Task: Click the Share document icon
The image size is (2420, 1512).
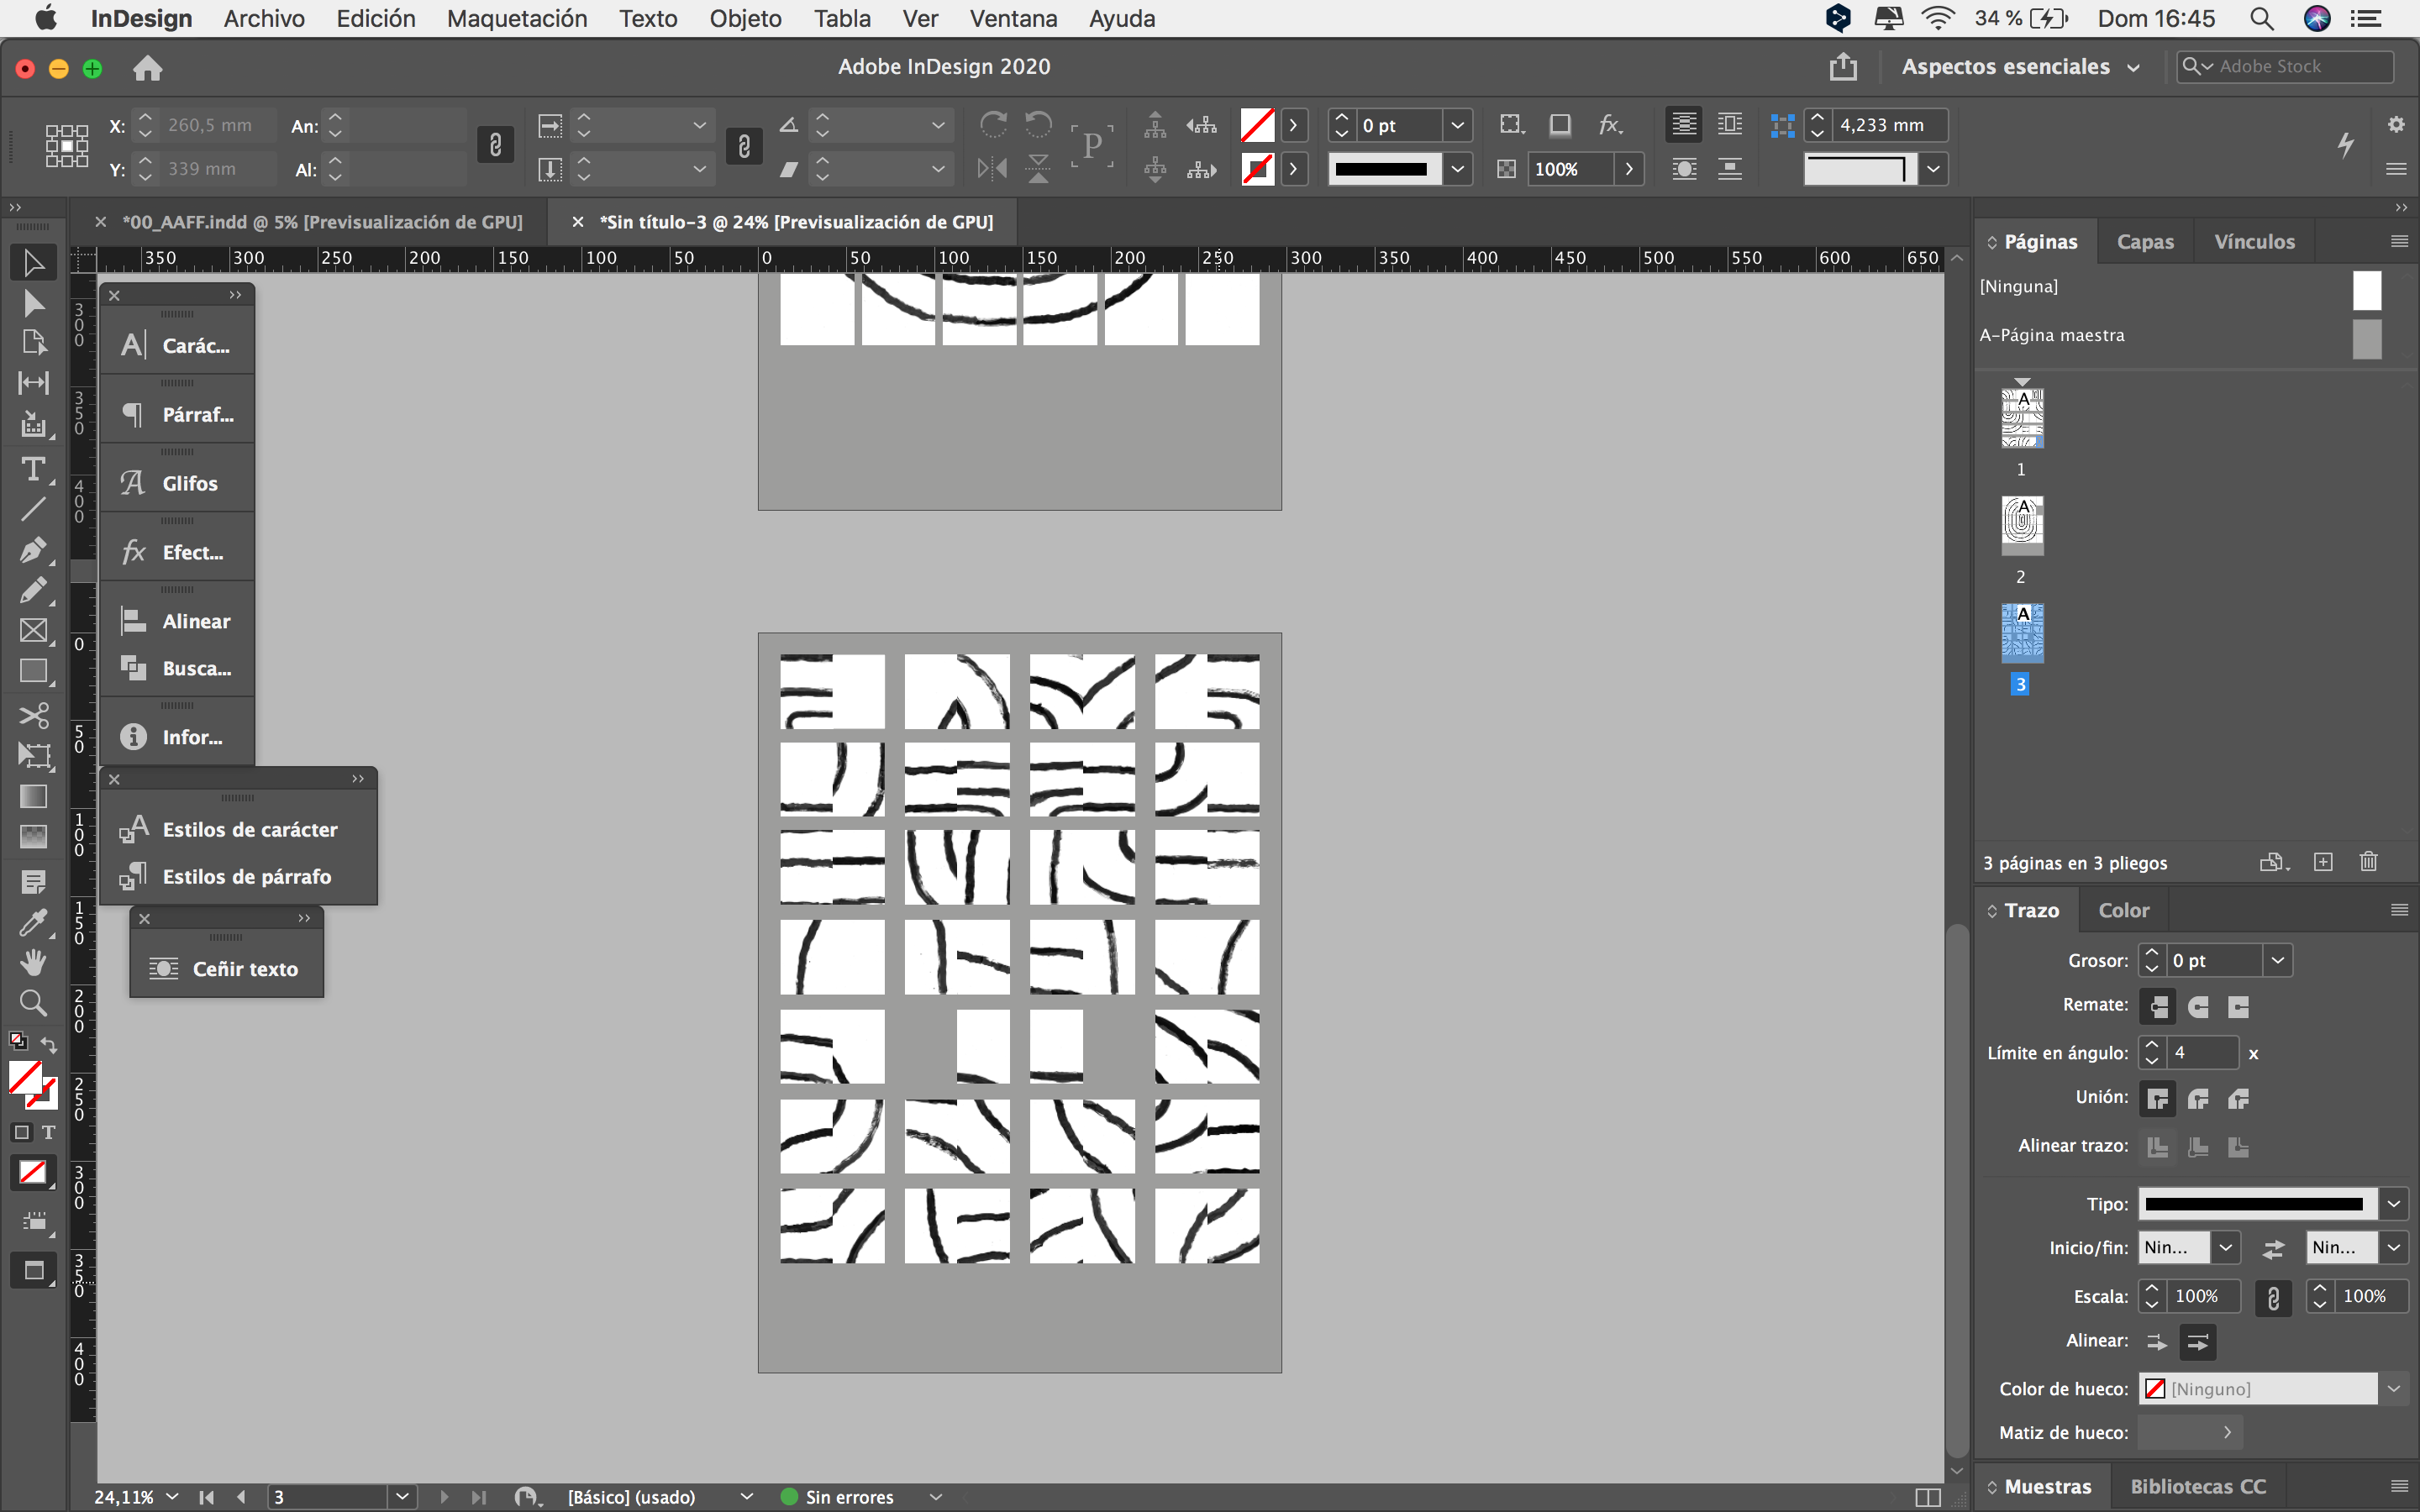Action: [1842, 67]
